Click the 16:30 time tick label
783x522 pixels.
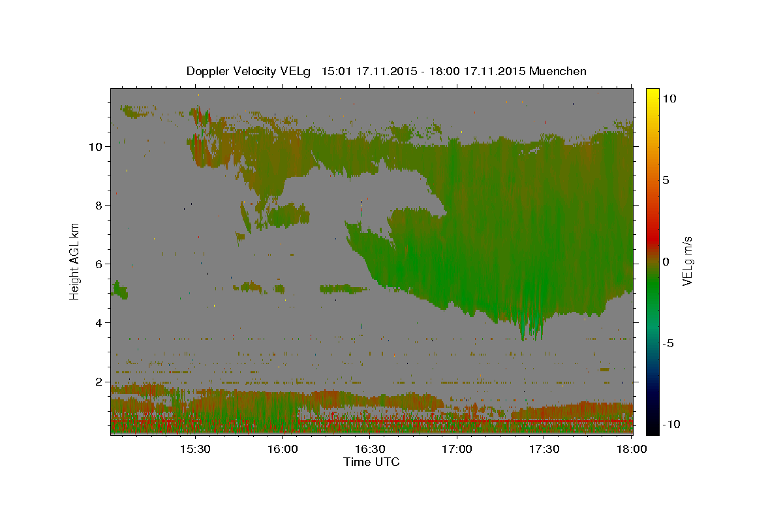click(369, 450)
